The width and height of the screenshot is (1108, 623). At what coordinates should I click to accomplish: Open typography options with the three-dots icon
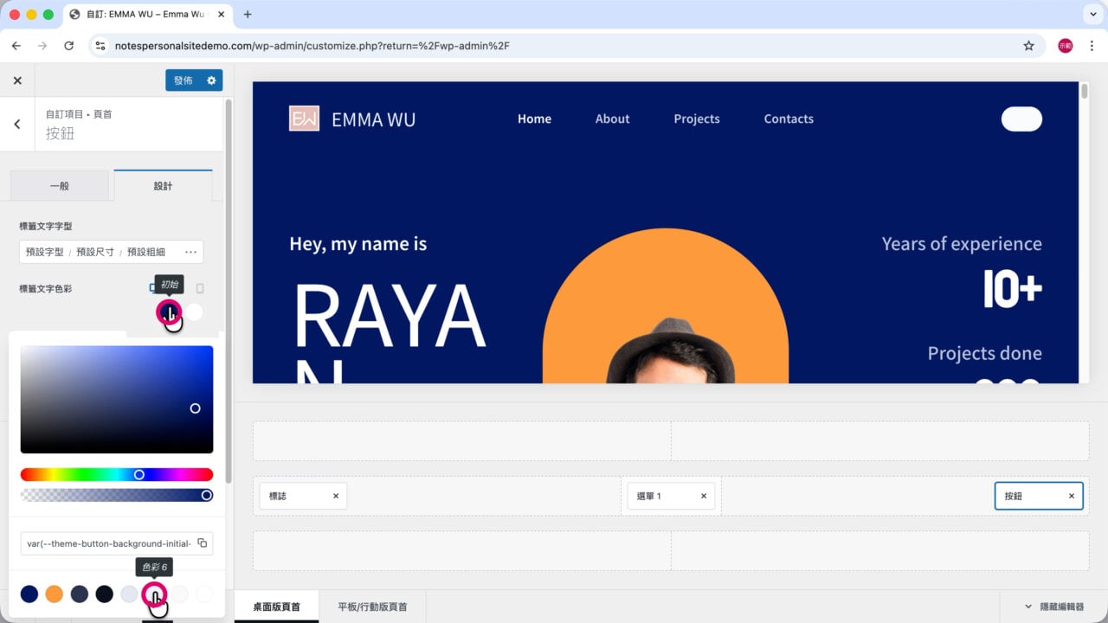tap(191, 252)
